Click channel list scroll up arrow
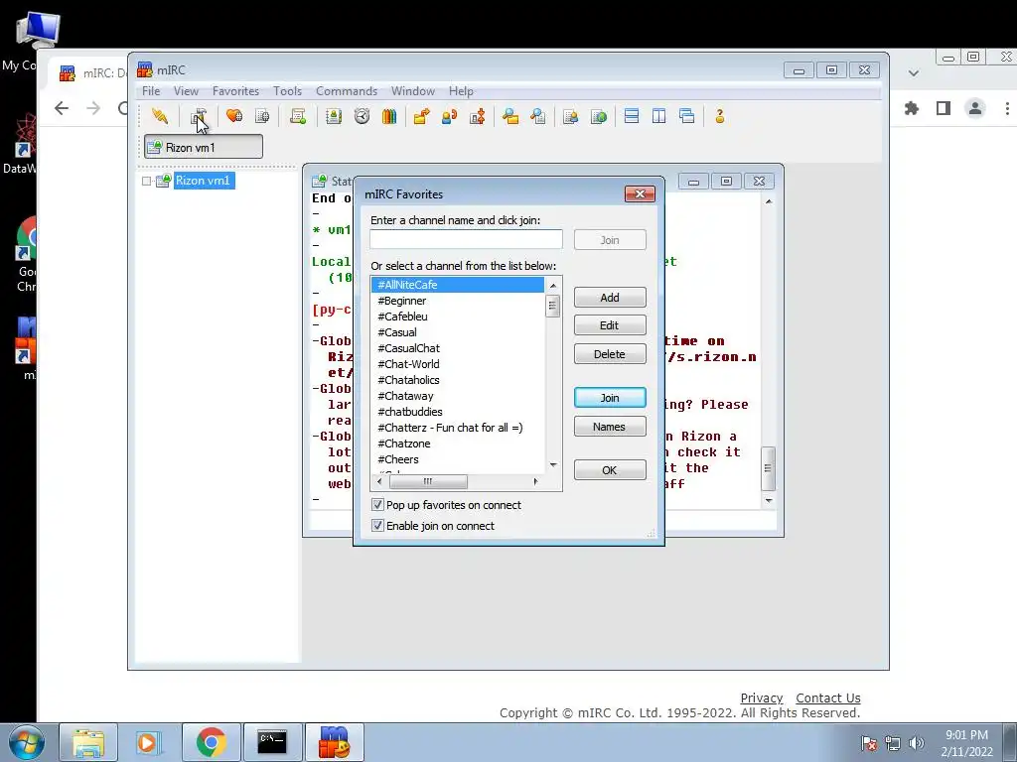The height and width of the screenshot is (762, 1017). point(552,285)
